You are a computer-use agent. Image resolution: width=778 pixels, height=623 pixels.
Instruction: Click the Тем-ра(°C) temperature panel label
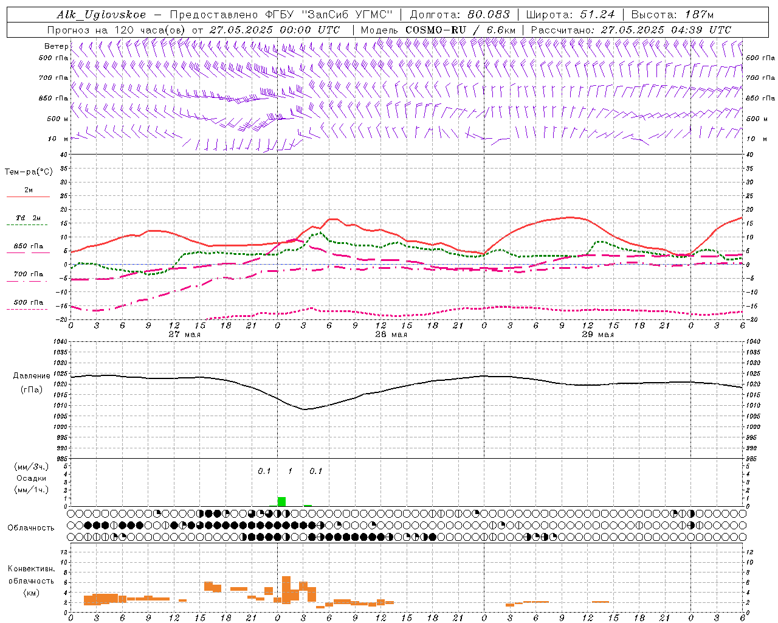click(x=29, y=172)
